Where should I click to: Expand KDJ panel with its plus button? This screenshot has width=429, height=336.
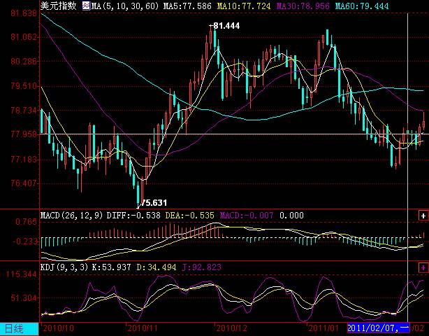[423, 267]
